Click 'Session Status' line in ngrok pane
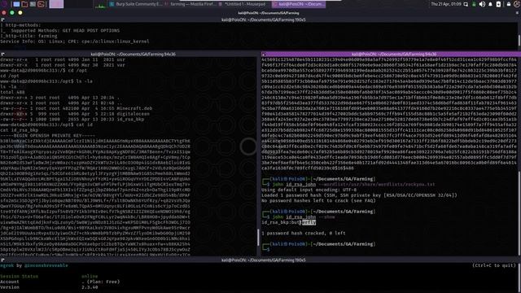The image size is (521, 293). pos(49,277)
